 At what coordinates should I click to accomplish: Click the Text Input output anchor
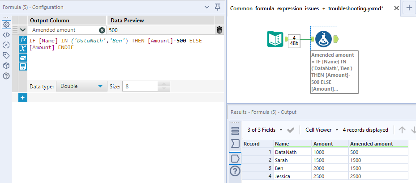tap(286, 39)
